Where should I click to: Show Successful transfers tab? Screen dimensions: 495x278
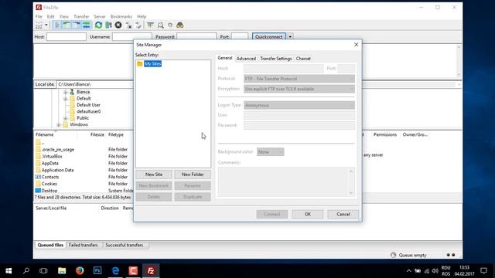point(124,245)
